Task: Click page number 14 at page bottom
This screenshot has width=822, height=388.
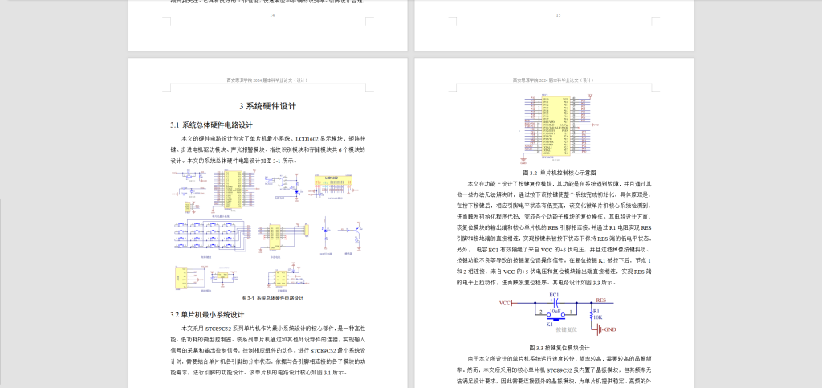Action: coord(271,16)
